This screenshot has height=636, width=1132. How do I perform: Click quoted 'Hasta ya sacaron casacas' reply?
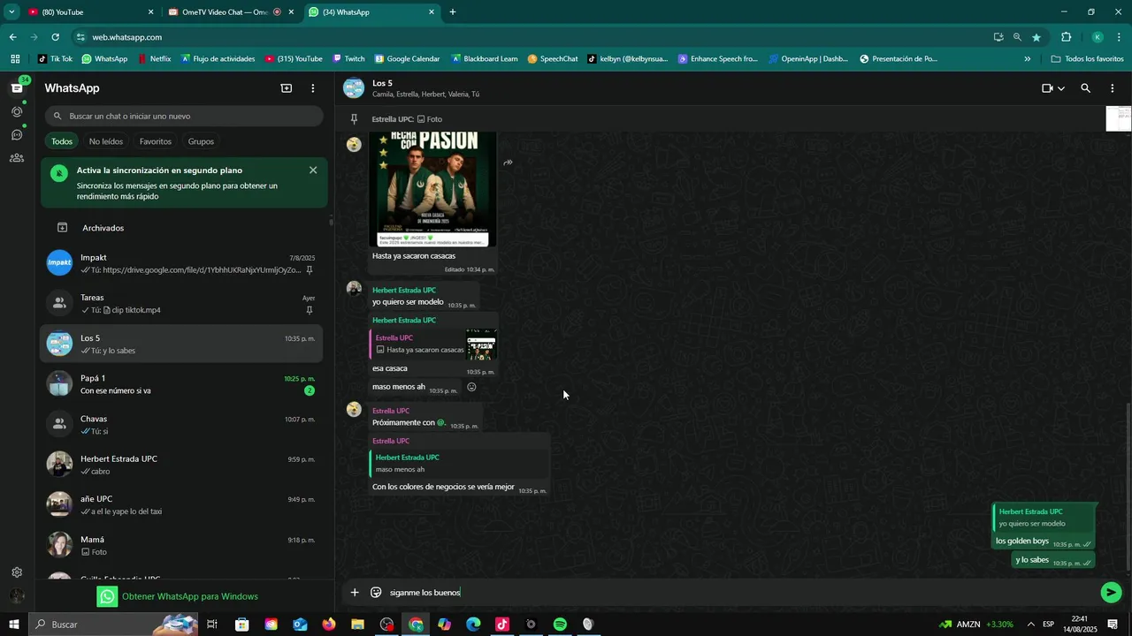(x=433, y=344)
